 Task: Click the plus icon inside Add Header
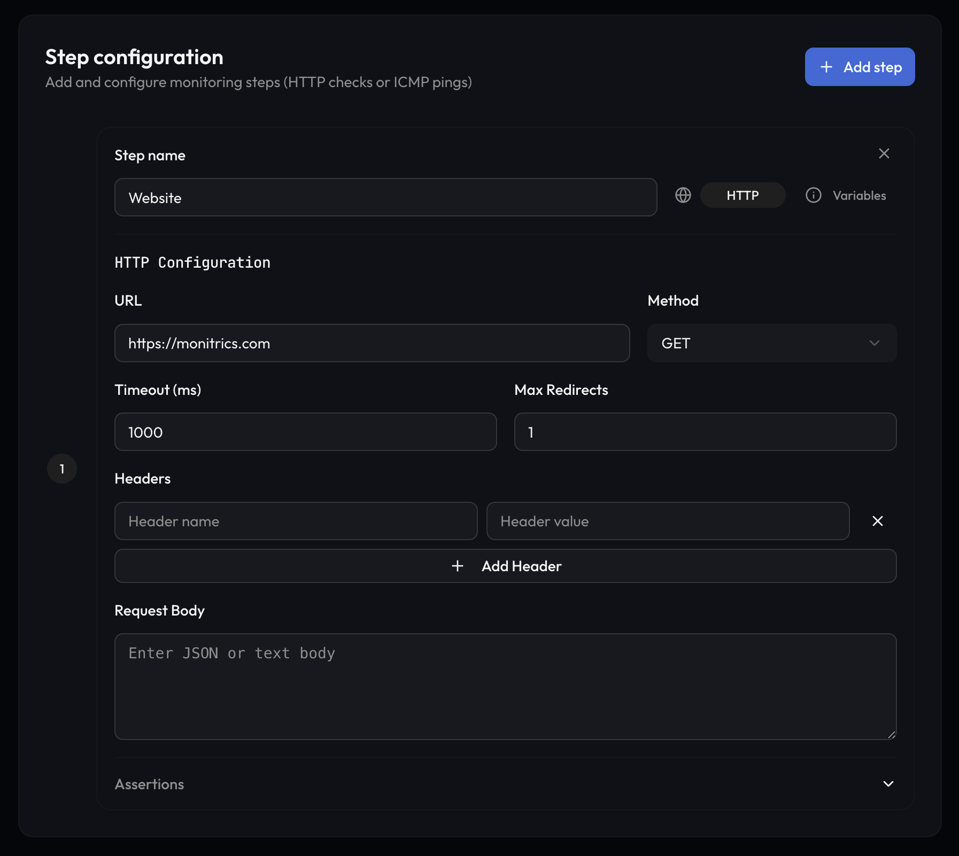coord(458,566)
